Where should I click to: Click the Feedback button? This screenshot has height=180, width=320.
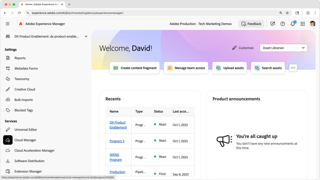click(251, 24)
